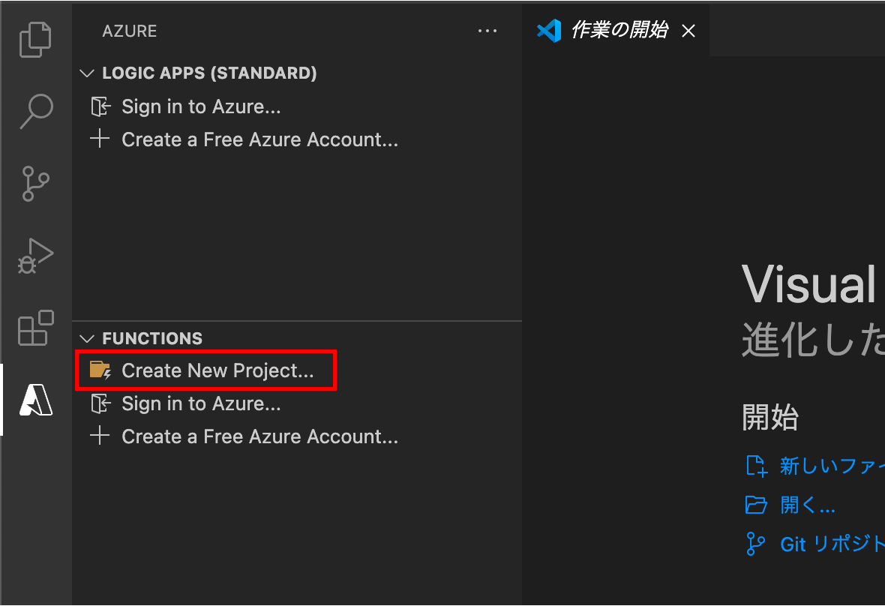
Task: Click the Create New Project folder icon
Action: point(100,370)
